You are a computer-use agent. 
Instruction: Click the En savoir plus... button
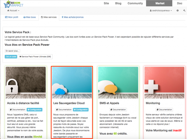point(12,51)
